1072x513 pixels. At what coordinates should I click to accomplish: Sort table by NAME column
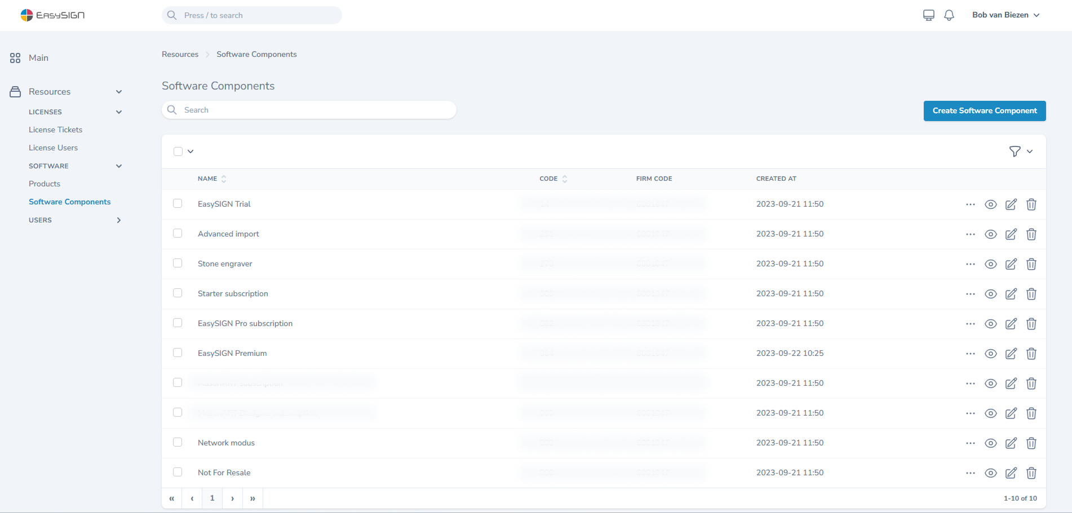pyautogui.click(x=212, y=179)
